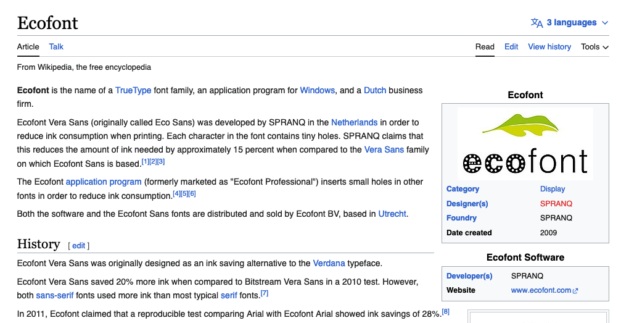Click the Foundry value SPRANQ
The image size is (629, 323).
tap(556, 218)
